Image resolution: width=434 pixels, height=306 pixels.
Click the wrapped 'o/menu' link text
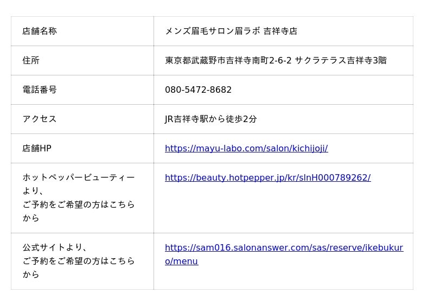point(181,261)
